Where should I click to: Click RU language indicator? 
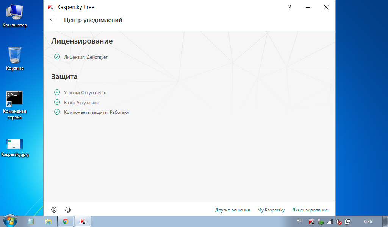[x=300, y=221]
